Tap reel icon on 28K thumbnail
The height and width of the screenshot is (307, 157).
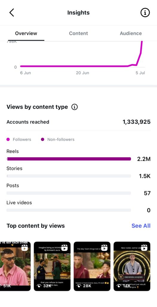pos(104,248)
